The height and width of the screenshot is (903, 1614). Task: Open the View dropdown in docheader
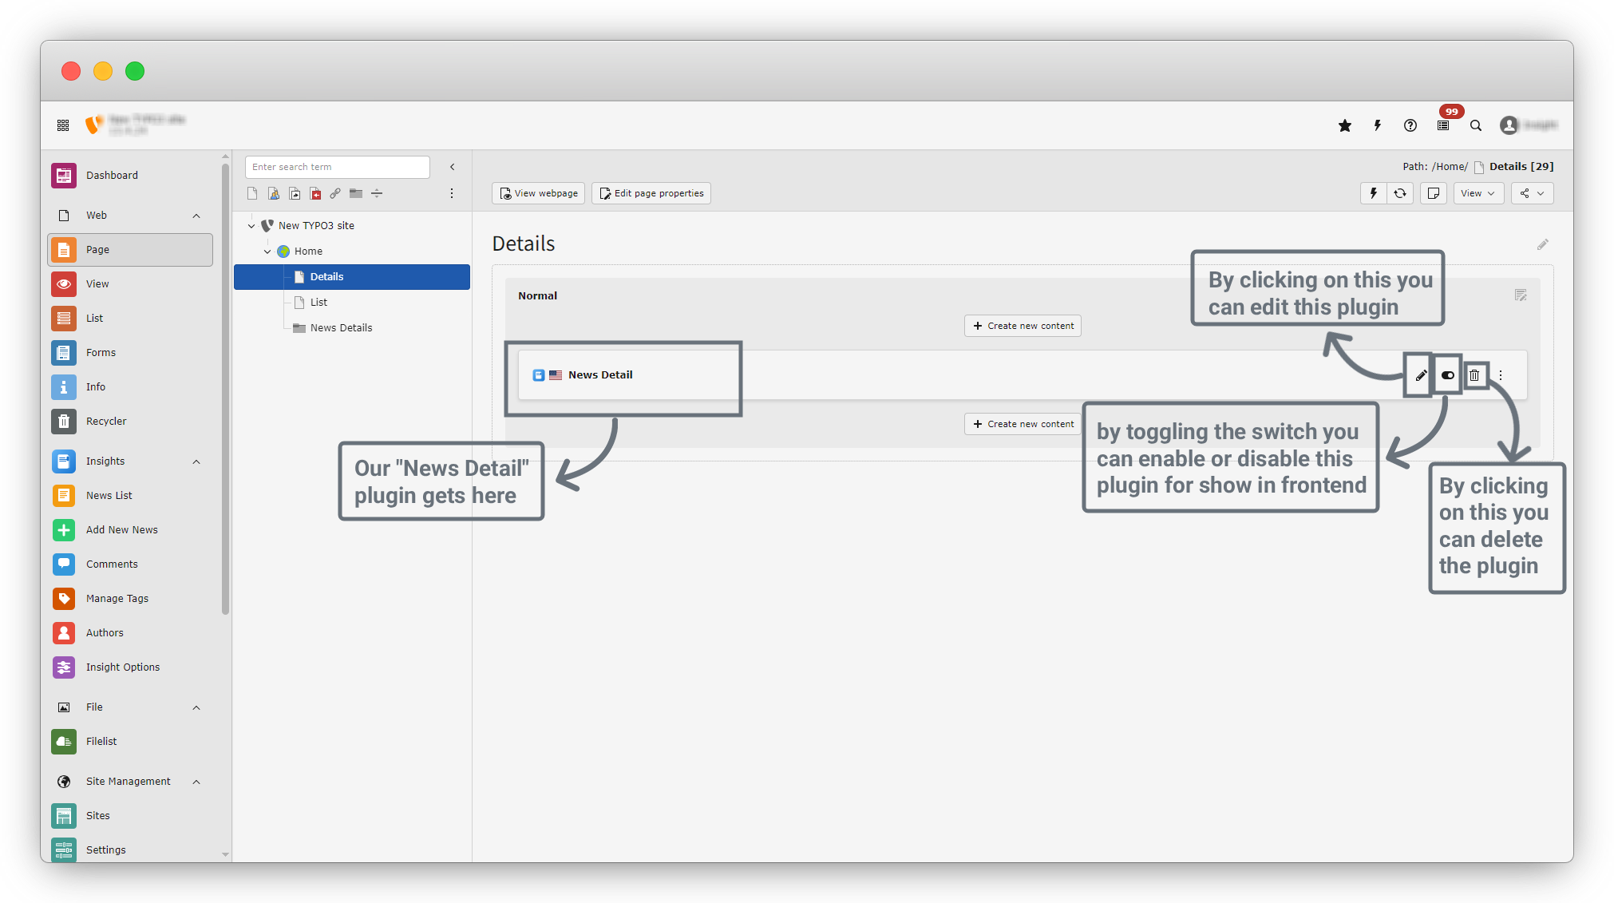1478,193
